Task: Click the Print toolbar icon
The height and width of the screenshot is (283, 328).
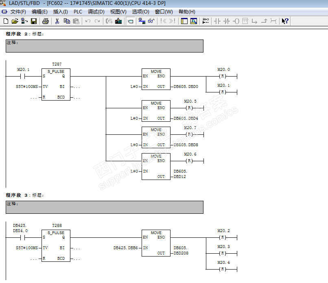Action: (46, 21)
